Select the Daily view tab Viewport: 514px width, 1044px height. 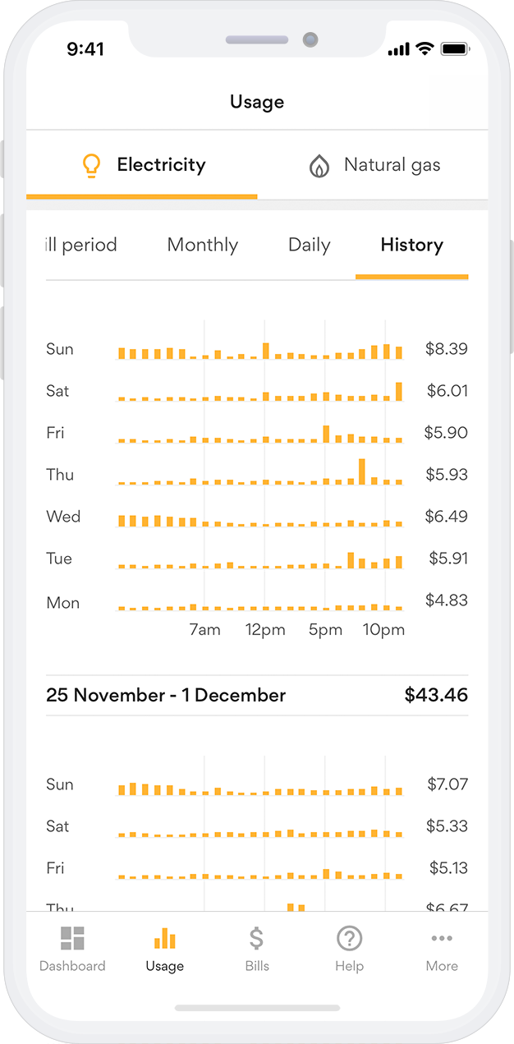(x=309, y=245)
